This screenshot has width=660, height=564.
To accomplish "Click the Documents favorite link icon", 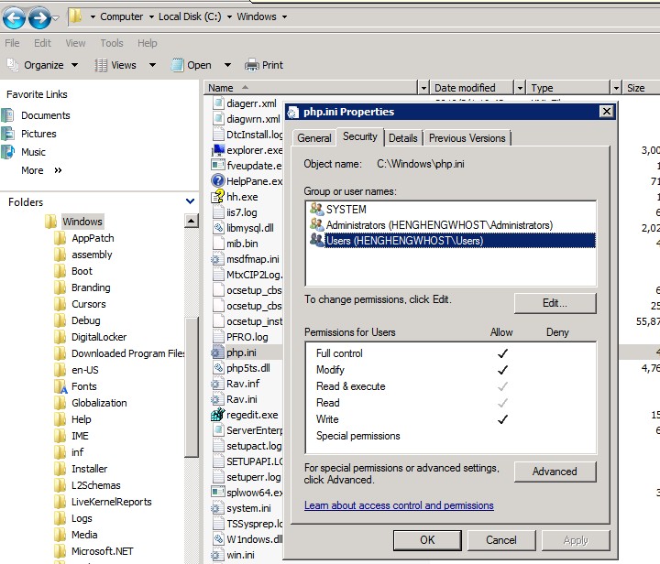I will point(7,115).
